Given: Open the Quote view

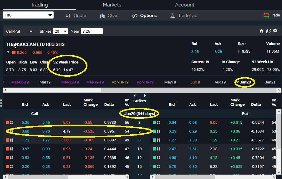Looking at the screenshot, I should click(76, 16).
